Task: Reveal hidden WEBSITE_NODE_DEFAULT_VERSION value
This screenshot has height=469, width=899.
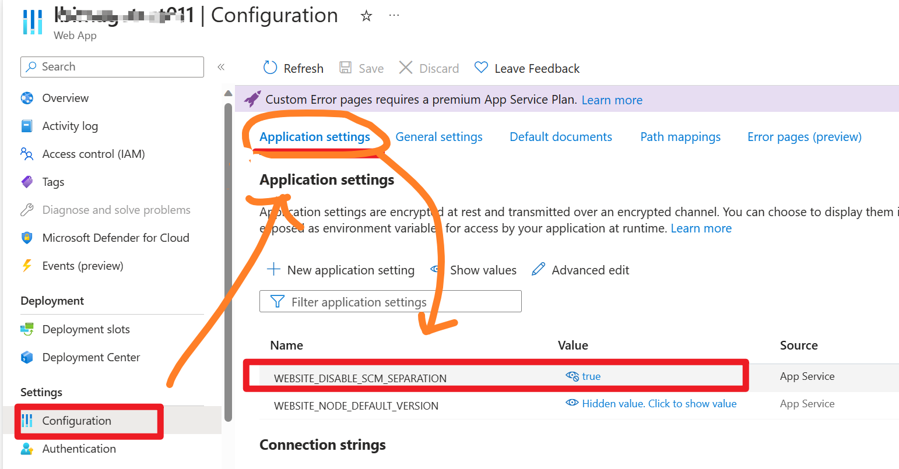Action: pos(659,404)
